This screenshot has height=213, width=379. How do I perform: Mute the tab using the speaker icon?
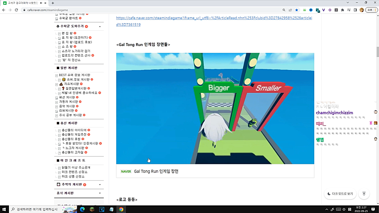point(41,3)
